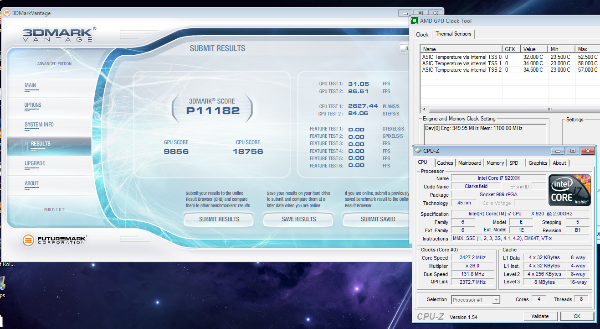
Task: Click the Cores value 4
Action: click(538, 299)
